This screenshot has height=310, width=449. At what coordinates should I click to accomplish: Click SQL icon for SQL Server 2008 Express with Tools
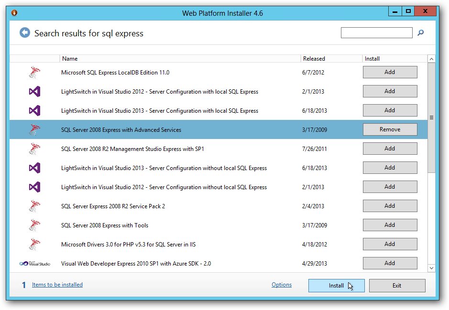(x=34, y=225)
